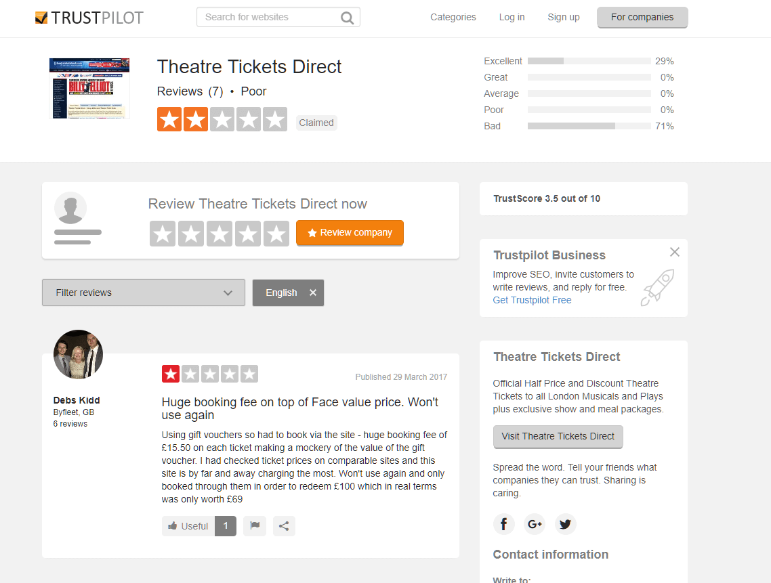Select the Log in menu item
Image resolution: width=771 pixels, height=583 pixels.
(x=512, y=17)
